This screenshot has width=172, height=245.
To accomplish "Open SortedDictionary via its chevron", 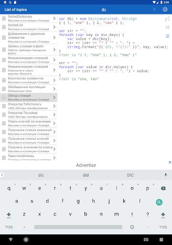I will pos(54,19).
